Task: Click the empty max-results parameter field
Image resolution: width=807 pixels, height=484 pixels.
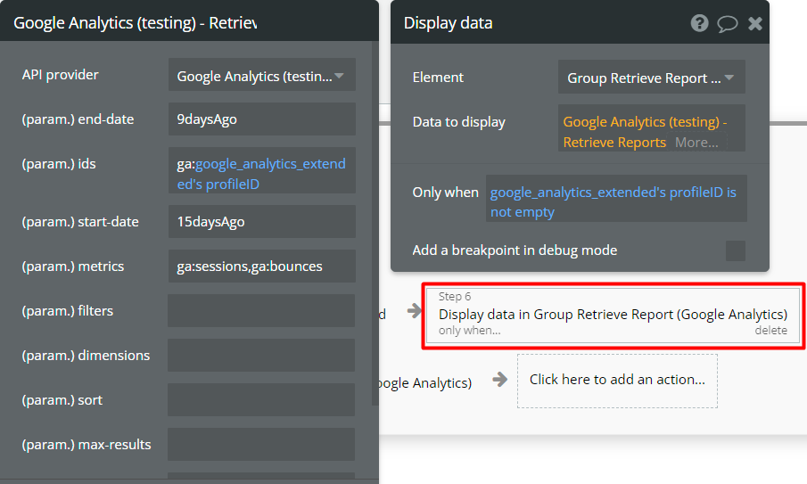Action: click(x=261, y=445)
